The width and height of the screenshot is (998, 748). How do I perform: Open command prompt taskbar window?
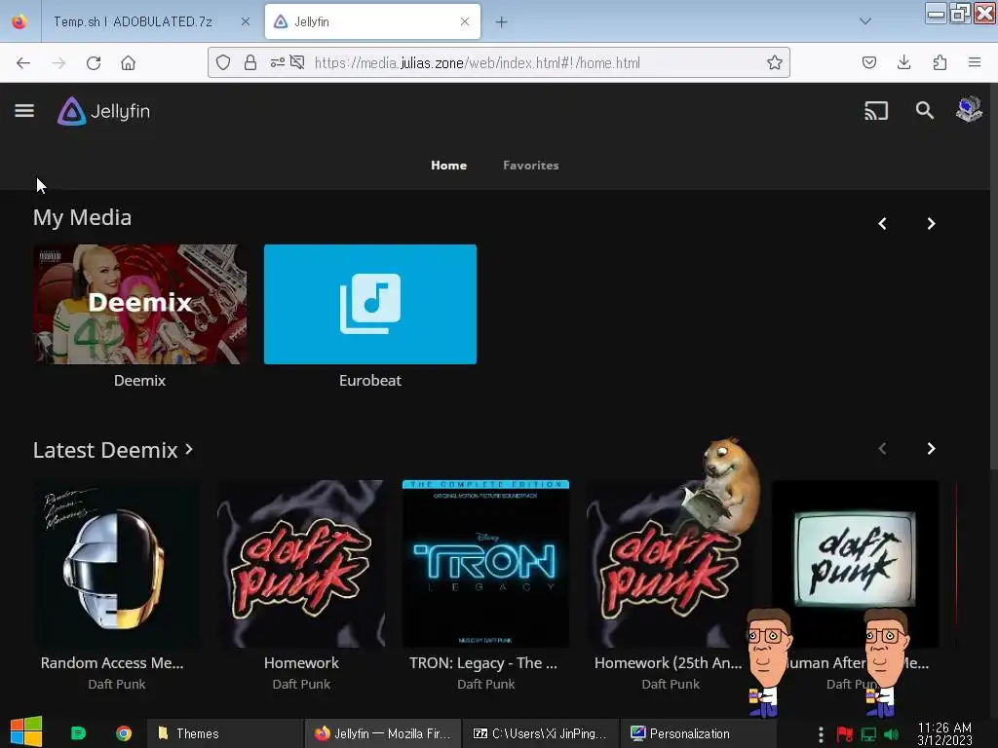tap(540, 733)
